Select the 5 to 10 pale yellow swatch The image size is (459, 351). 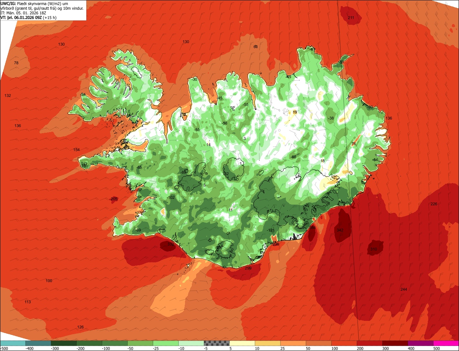(242, 343)
